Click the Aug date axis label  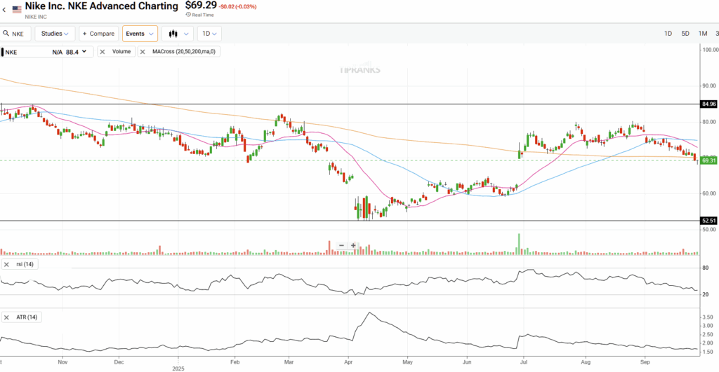586,362
